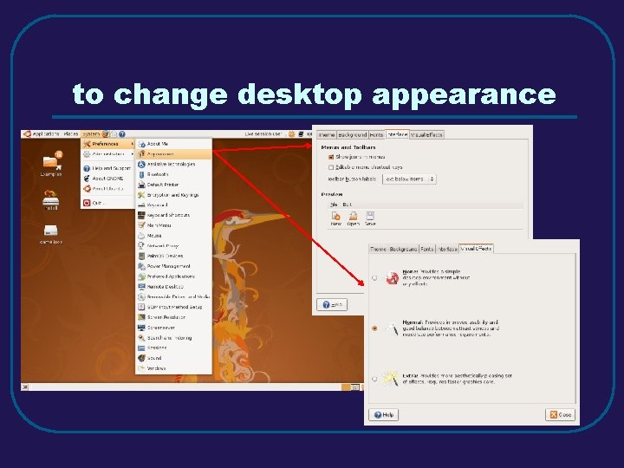
Task: Click the Help and Support question-mark icon
Action: coord(87,168)
